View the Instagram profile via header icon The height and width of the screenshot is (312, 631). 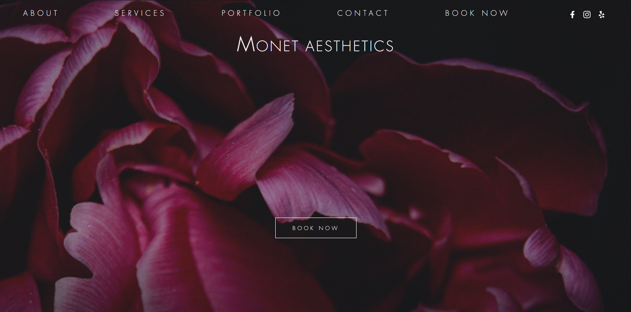click(587, 15)
